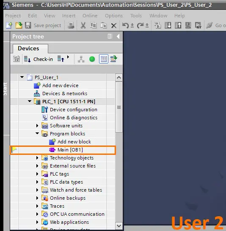Click the Download to device icon
The width and height of the screenshot is (226, 231).
(x=168, y=25)
